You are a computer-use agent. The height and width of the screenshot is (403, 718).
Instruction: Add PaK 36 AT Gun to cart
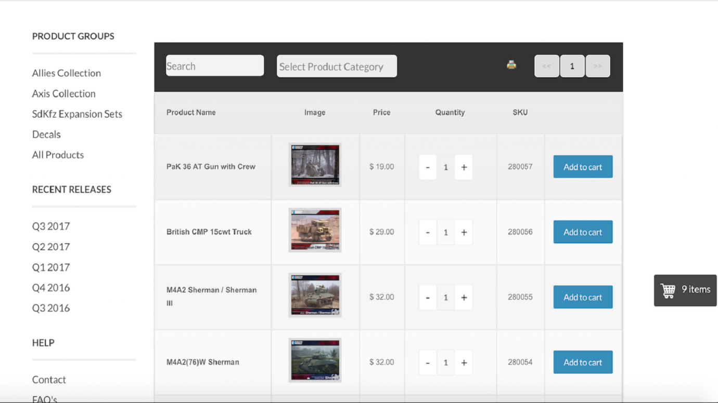point(583,167)
